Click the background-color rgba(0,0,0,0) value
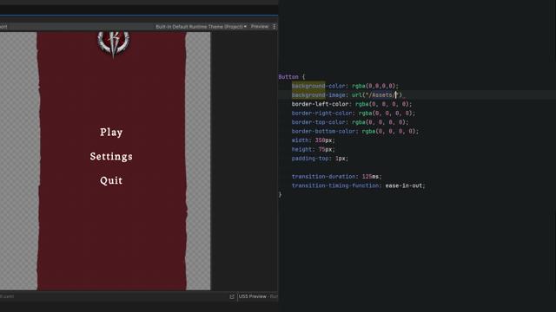 tap(375, 86)
